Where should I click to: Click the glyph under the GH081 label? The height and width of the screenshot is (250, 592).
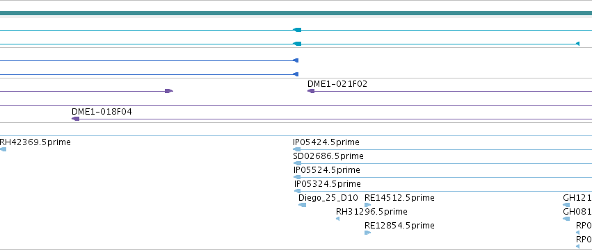click(x=566, y=219)
